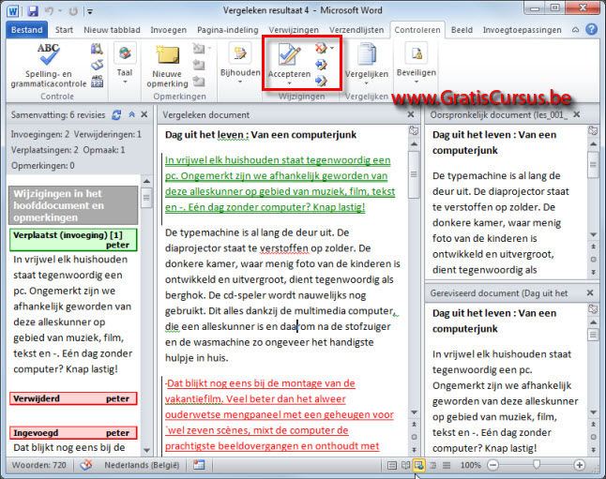
Task: Go to next comment icon in Opmerkingen
Action: 199,82
